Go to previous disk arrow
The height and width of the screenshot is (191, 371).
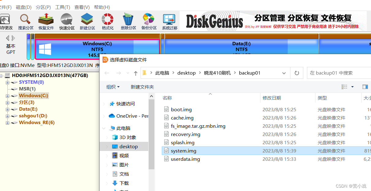[8, 38]
